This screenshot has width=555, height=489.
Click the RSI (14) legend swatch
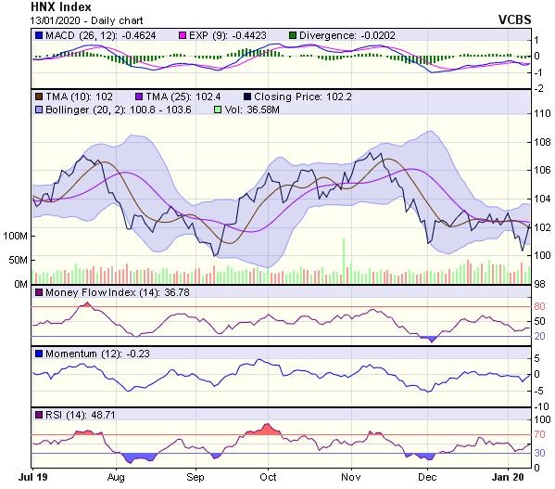[39, 415]
